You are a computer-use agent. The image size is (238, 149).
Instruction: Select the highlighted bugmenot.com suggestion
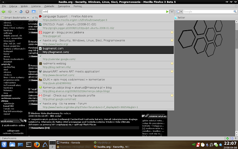point(106,50)
